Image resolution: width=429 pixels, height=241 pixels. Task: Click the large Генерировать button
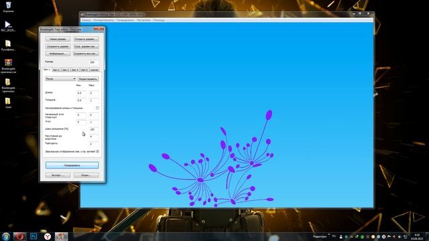(x=72, y=165)
